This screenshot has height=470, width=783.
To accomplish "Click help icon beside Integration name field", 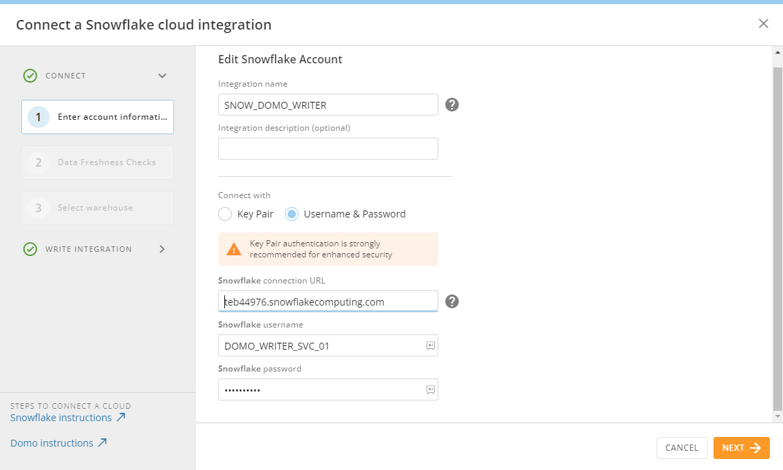I will (x=452, y=105).
